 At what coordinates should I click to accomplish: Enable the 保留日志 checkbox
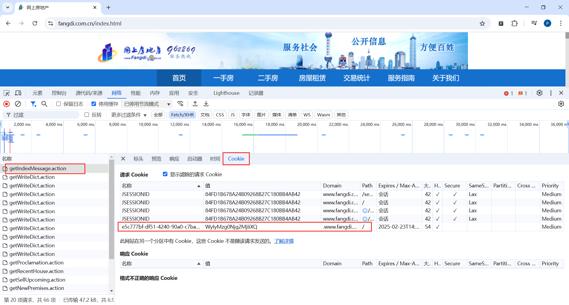click(58, 104)
